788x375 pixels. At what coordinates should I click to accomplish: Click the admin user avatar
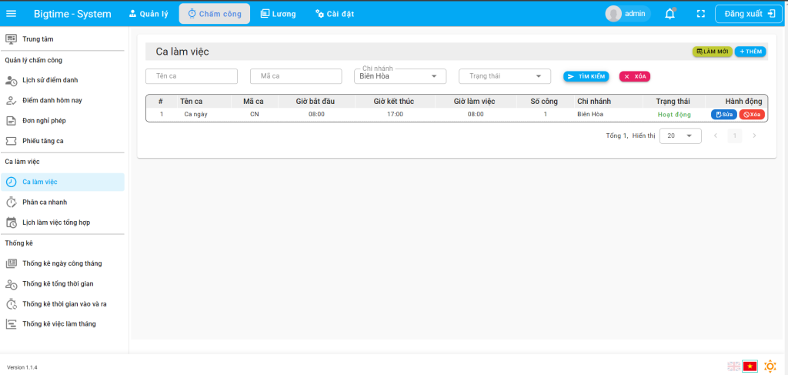tap(613, 14)
